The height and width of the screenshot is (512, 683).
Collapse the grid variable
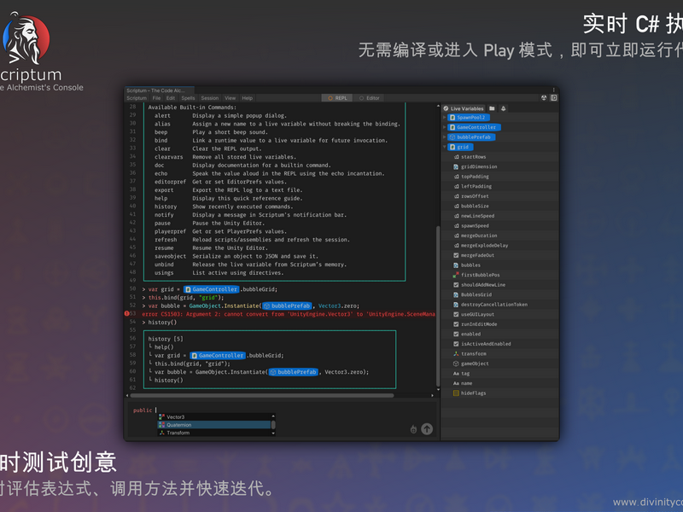(x=444, y=147)
